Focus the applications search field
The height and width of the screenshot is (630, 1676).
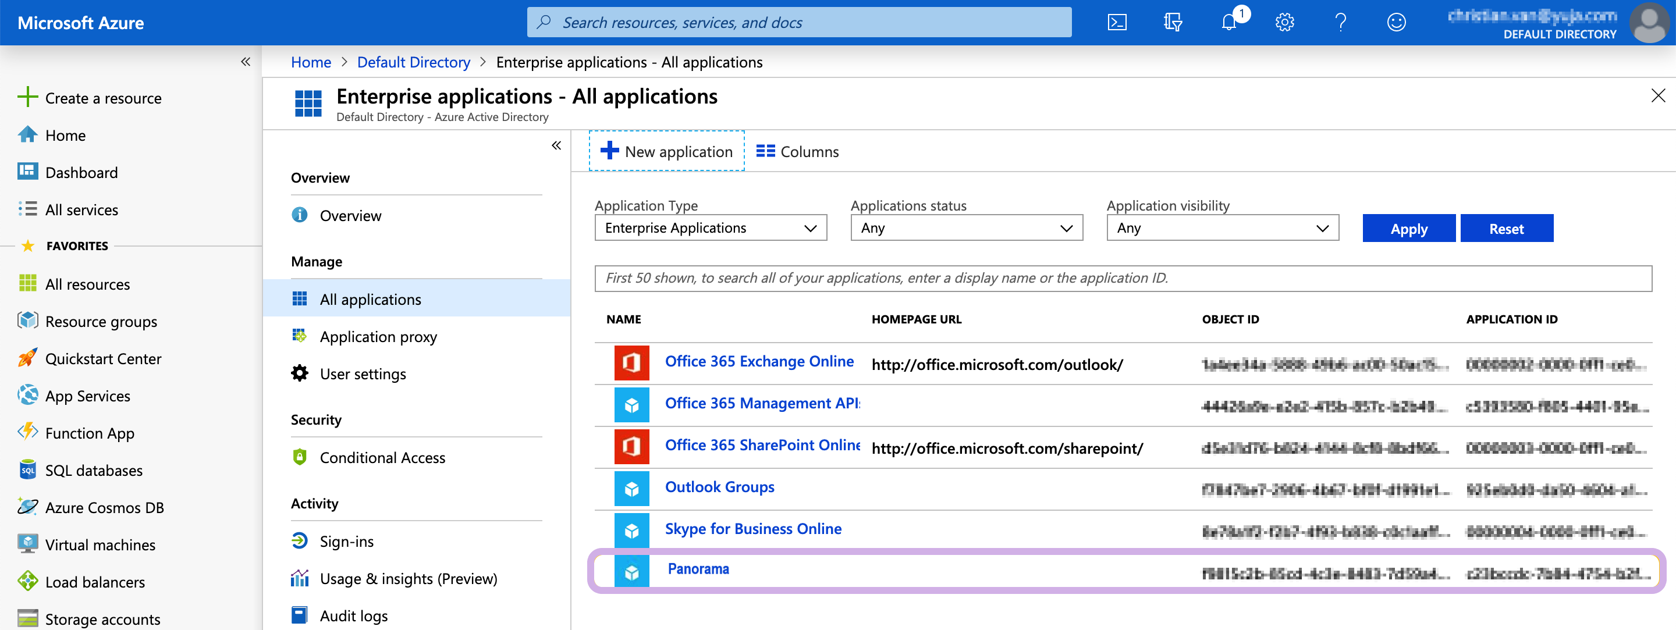[1123, 278]
